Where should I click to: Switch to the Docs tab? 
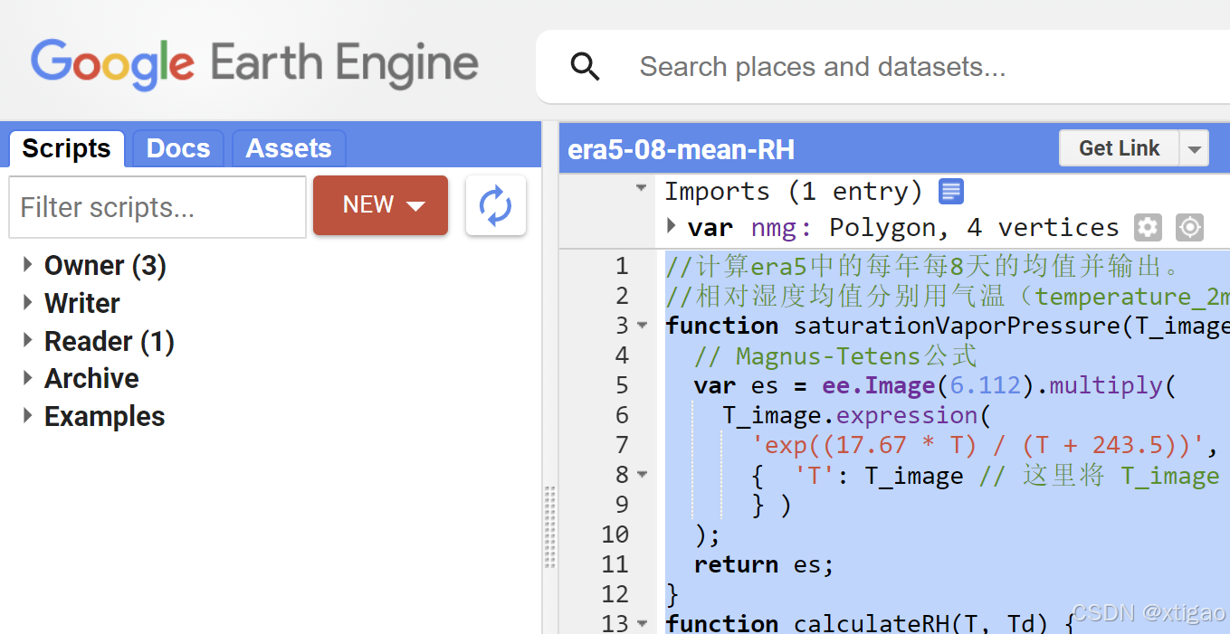pos(178,148)
